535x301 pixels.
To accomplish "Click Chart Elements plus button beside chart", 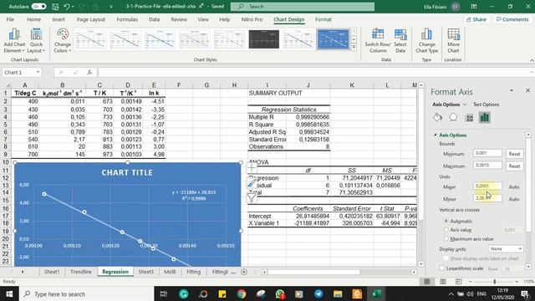I will click(x=252, y=167).
